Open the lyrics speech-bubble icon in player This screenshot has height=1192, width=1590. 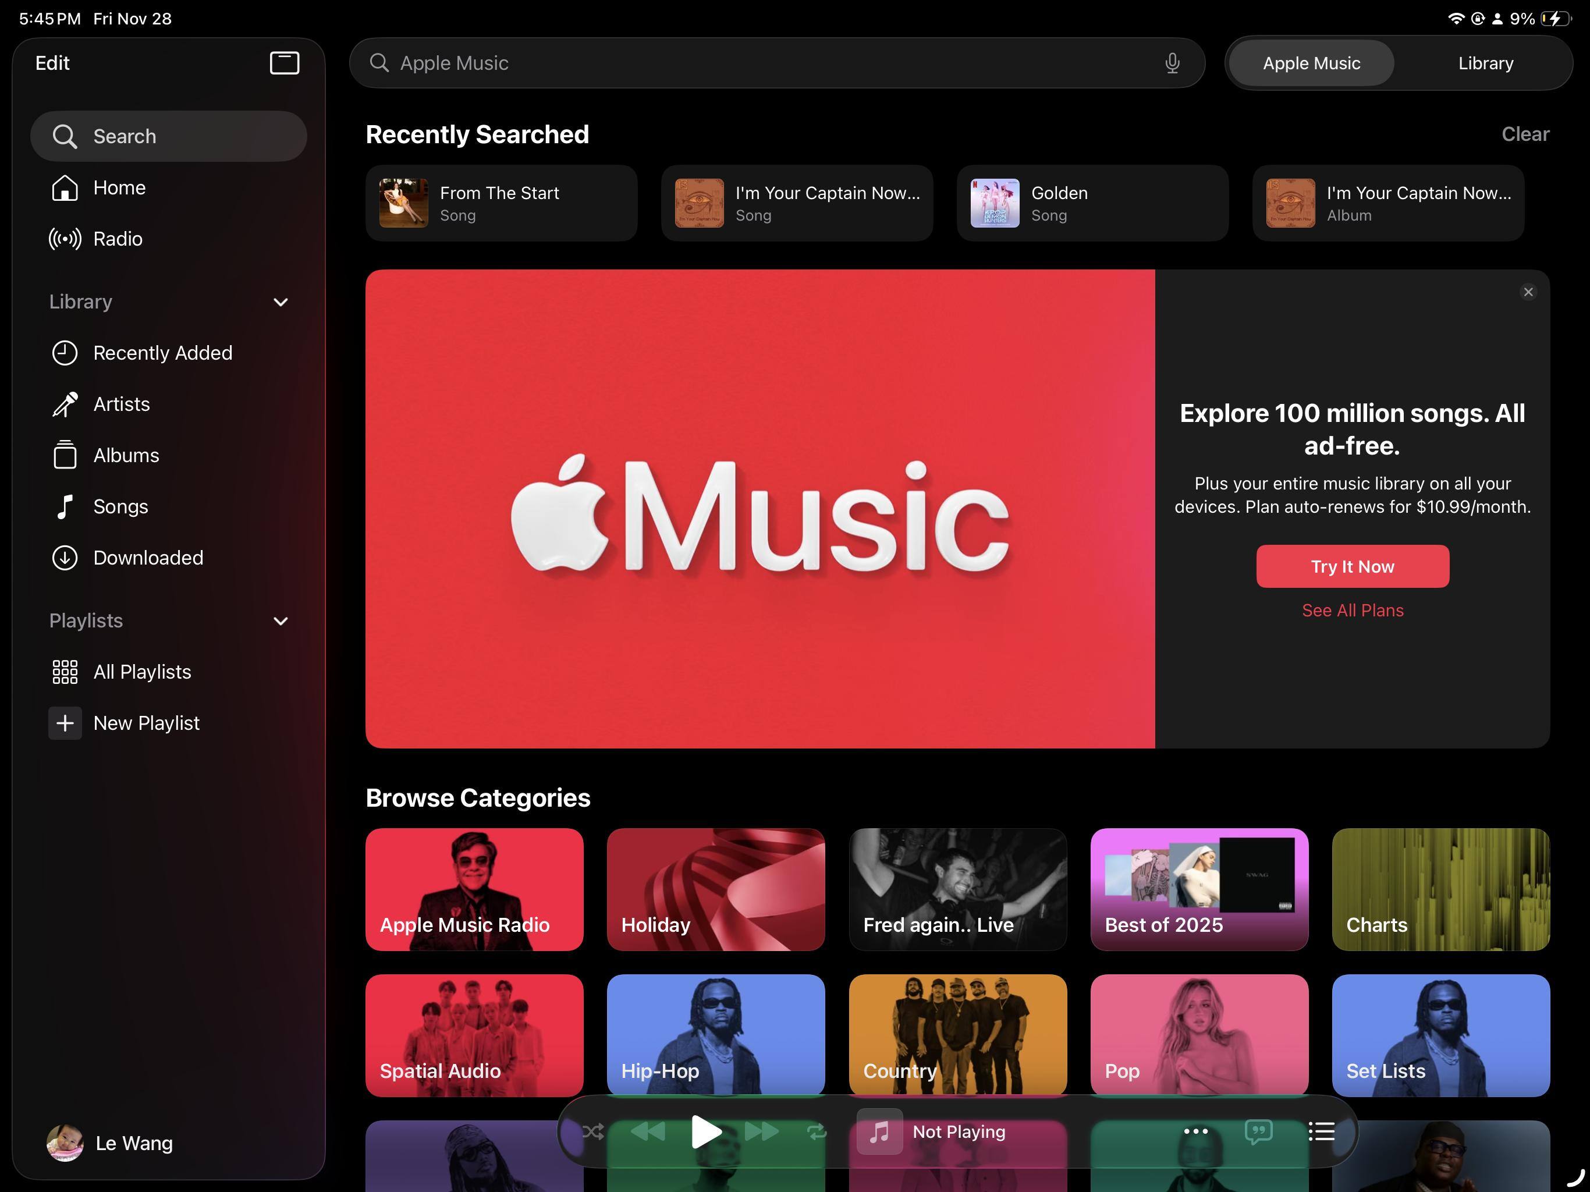click(x=1258, y=1131)
